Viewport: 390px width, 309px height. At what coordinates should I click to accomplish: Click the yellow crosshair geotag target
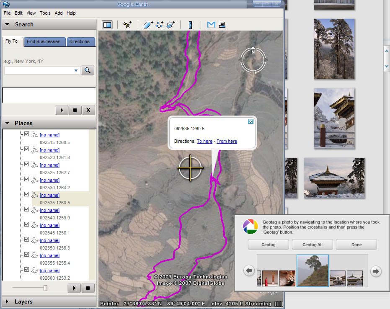pos(190,168)
